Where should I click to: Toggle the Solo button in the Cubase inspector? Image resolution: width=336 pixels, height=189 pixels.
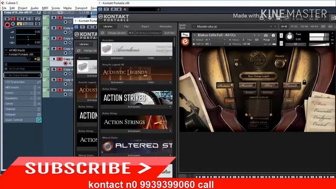pyautogui.click(x=13, y=19)
